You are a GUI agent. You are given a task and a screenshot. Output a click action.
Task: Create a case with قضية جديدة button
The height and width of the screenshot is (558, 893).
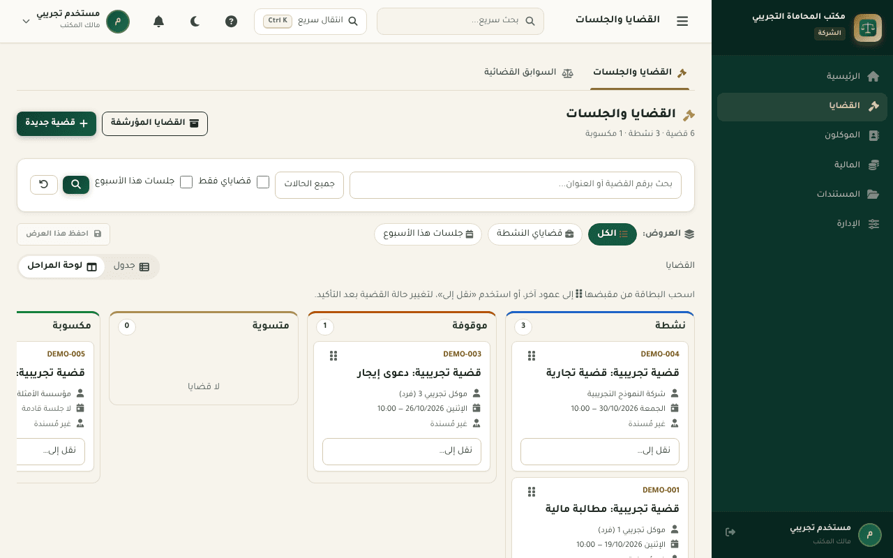point(57,123)
